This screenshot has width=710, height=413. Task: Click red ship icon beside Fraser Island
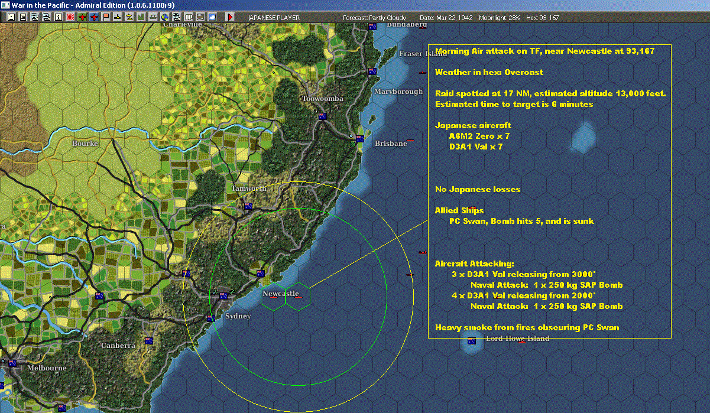(422, 72)
